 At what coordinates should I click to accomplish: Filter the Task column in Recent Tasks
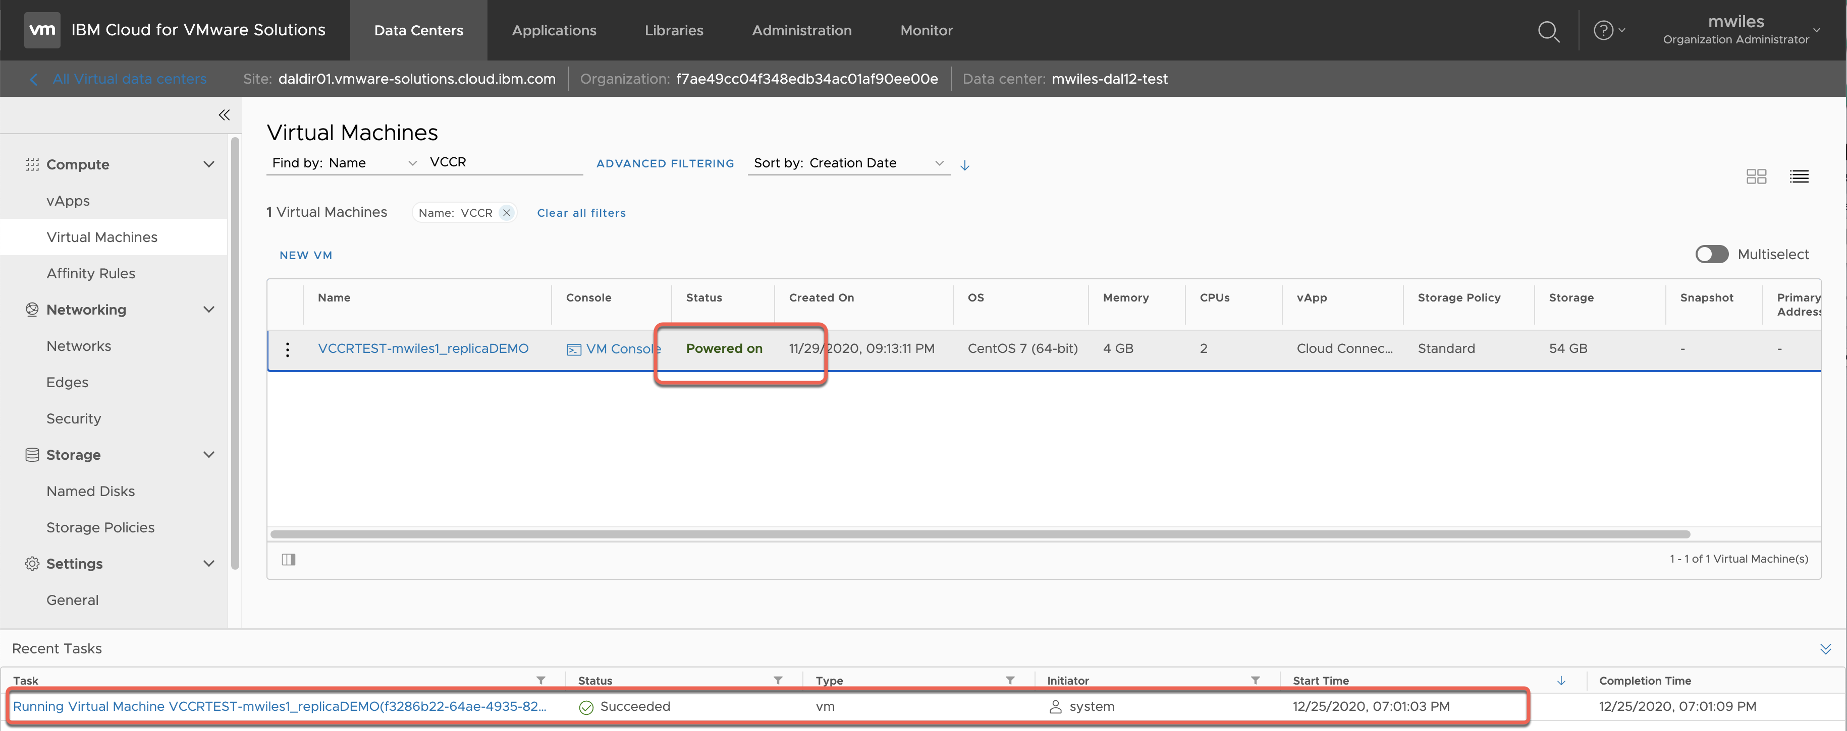click(x=540, y=680)
